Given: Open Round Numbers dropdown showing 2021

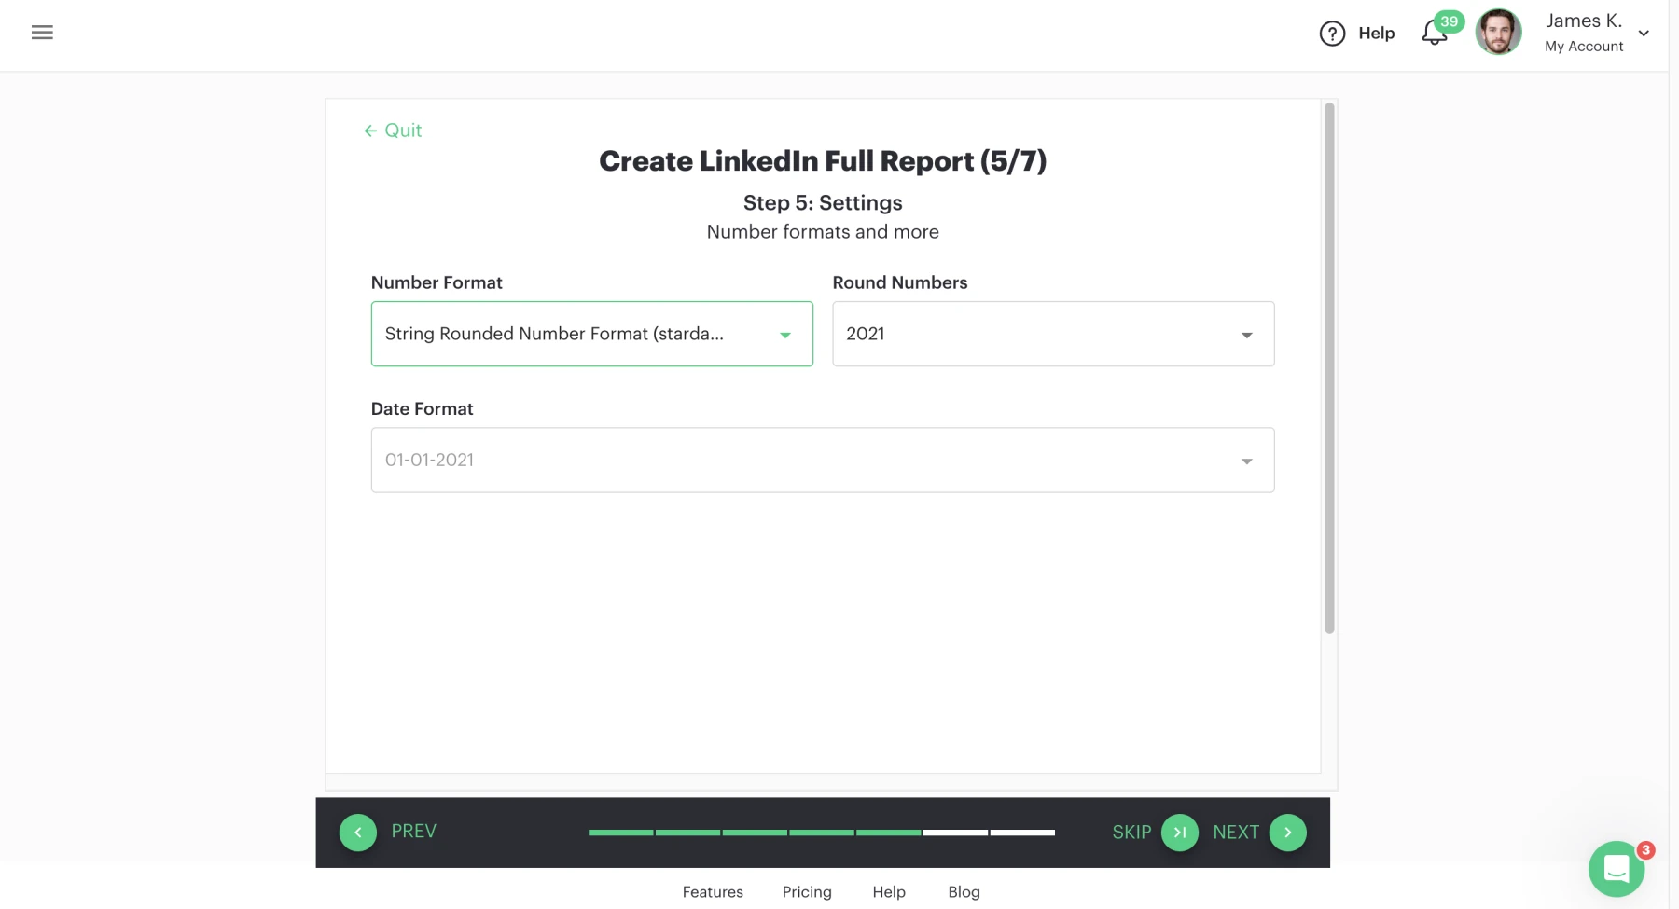Looking at the screenshot, I should [x=1053, y=334].
